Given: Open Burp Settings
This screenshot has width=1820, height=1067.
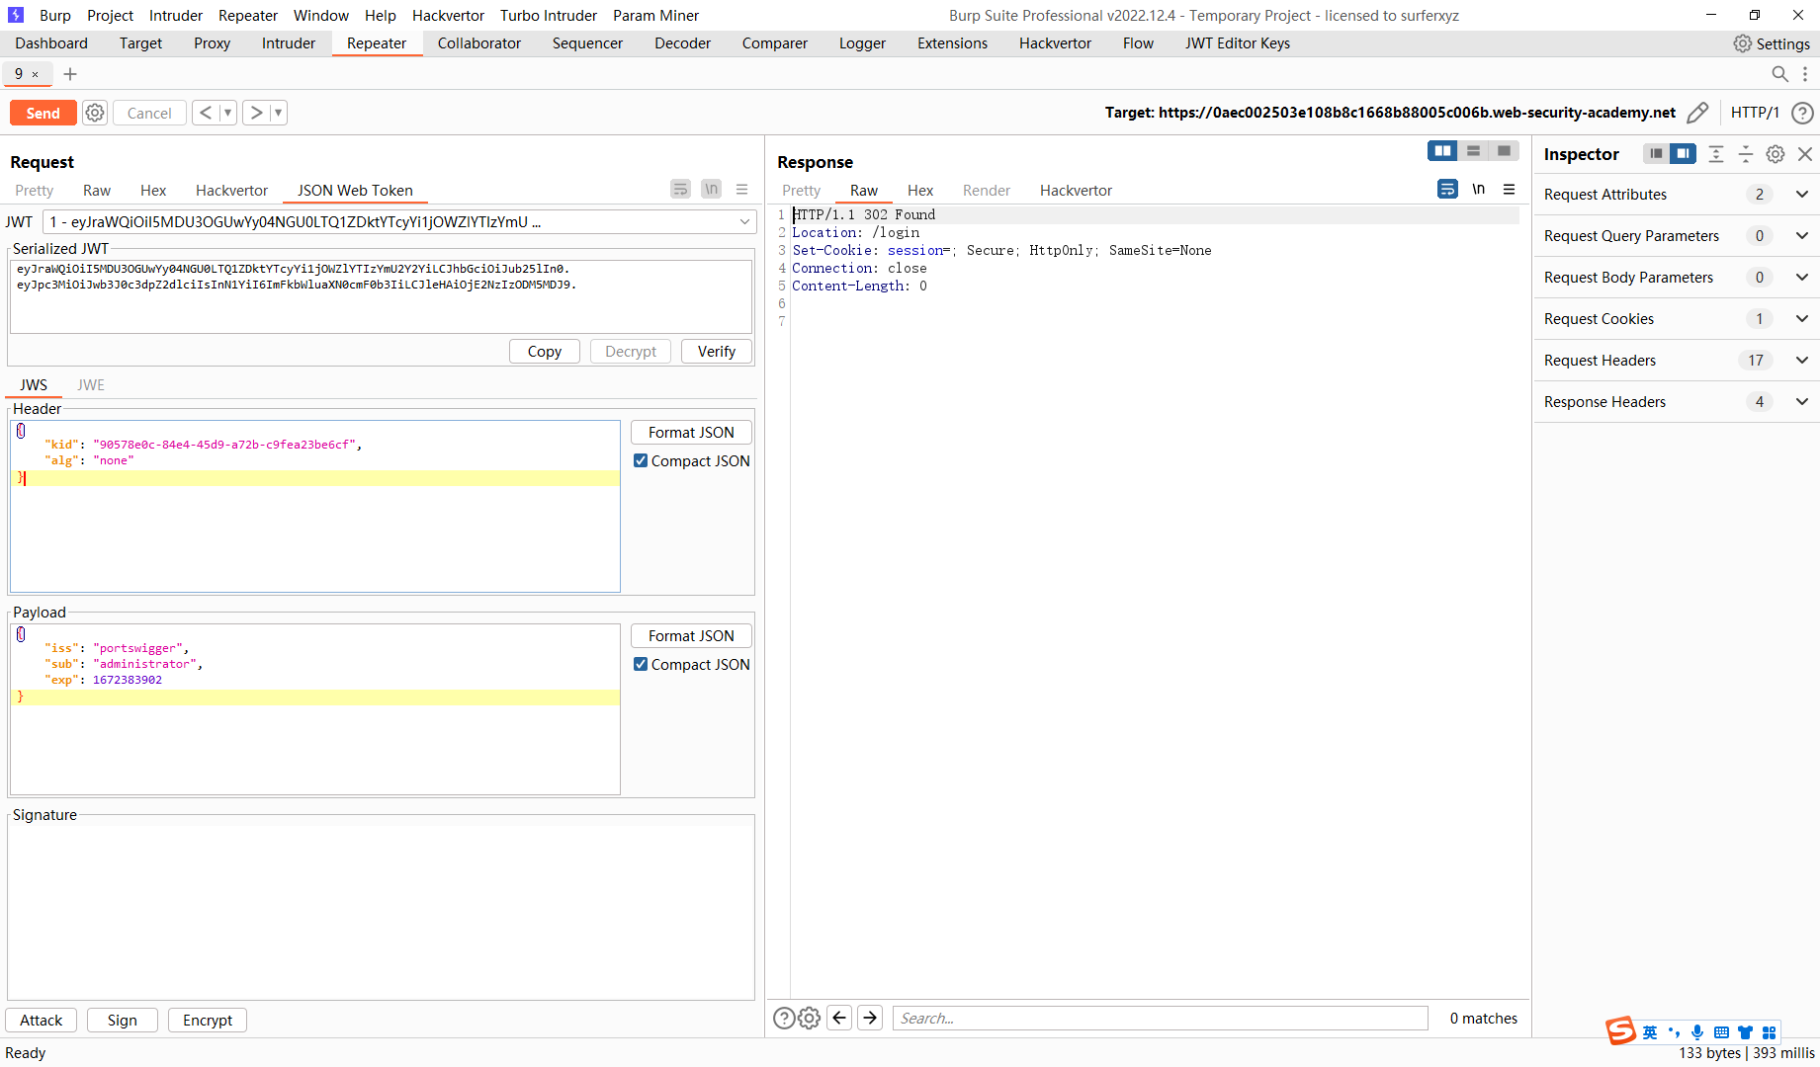Looking at the screenshot, I should click(1772, 43).
